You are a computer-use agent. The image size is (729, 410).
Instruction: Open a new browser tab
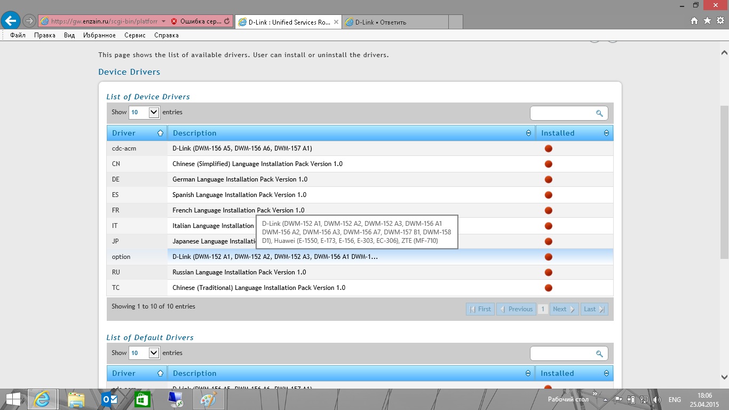click(x=456, y=22)
